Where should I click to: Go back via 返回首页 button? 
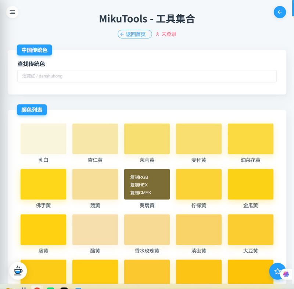(135, 34)
